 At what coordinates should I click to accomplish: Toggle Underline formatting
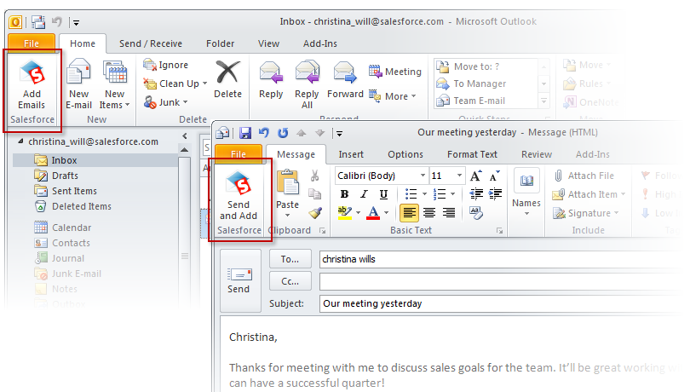tap(383, 194)
